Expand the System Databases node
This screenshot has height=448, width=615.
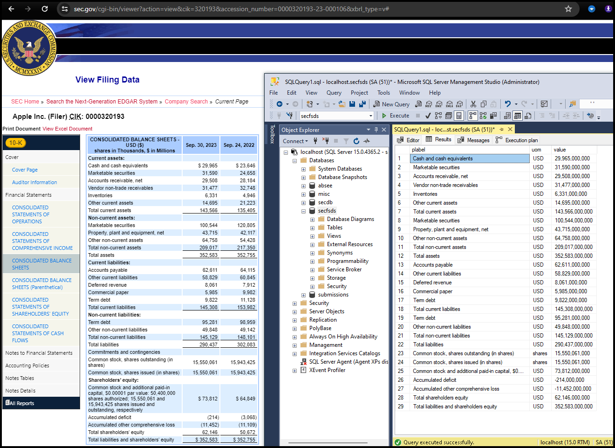point(303,169)
